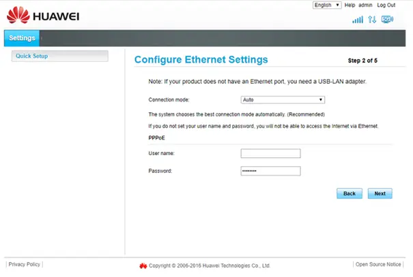Open Quick Setup in the sidebar
Image resolution: width=413 pixels, height=277 pixels.
click(60, 56)
